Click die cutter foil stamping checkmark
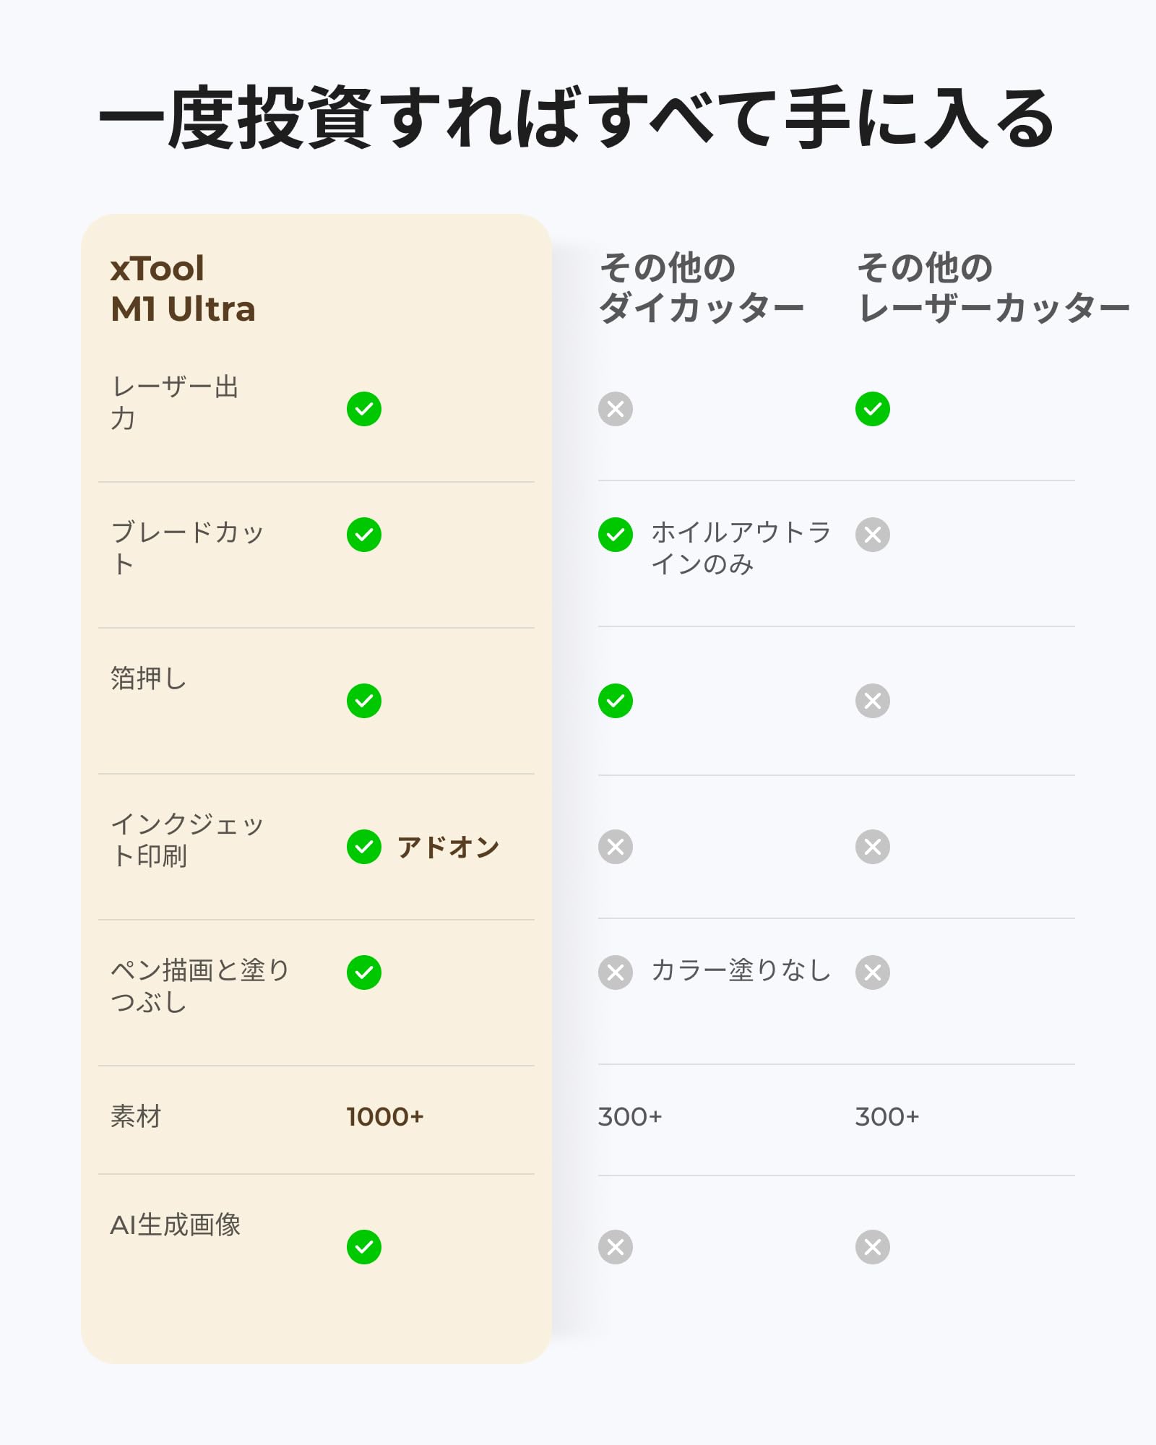 616,701
